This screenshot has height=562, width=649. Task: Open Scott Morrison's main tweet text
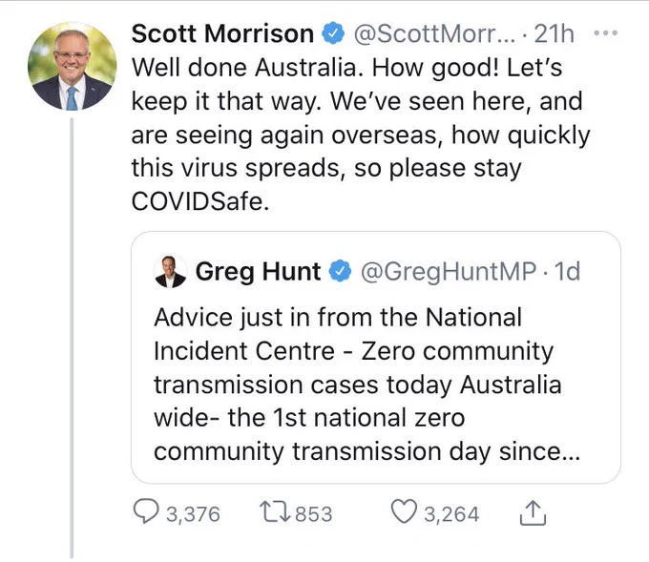361,135
